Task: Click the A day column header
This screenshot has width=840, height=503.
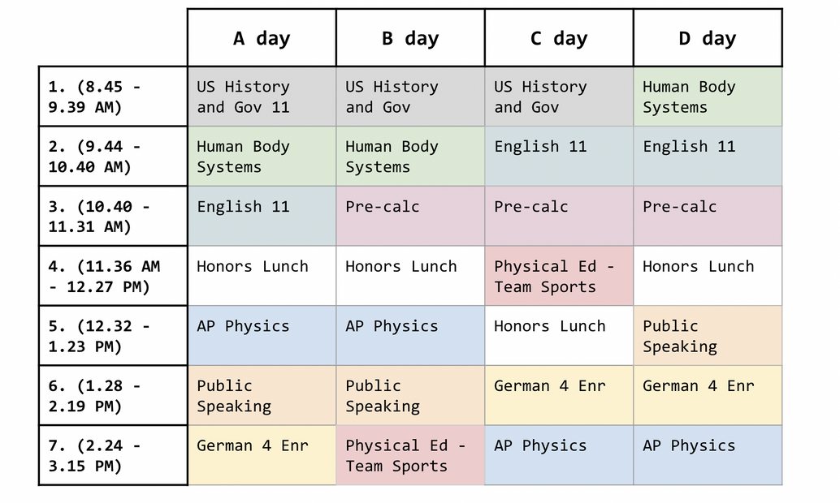Action: pyautogui.click(x=262, y=38)
